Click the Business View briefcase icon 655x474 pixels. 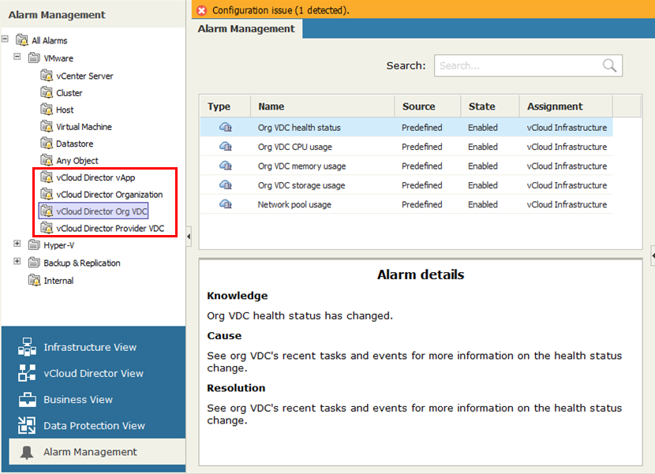point(27,399)
